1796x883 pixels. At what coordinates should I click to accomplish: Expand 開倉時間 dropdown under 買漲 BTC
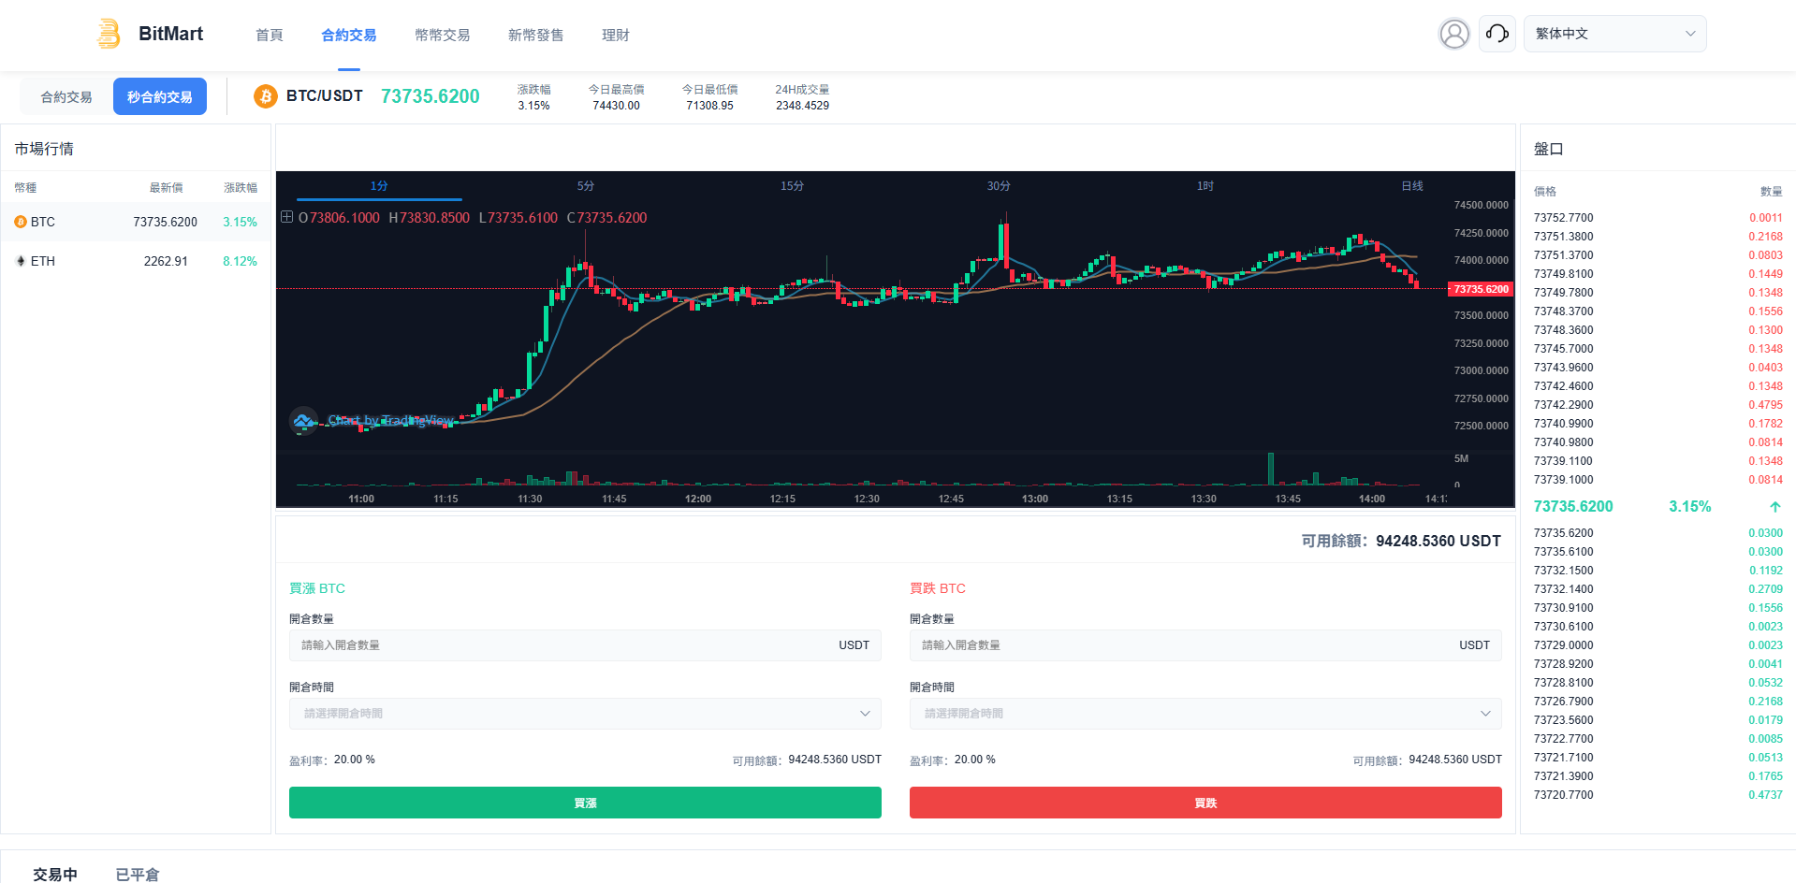click(x=585, y=714)
